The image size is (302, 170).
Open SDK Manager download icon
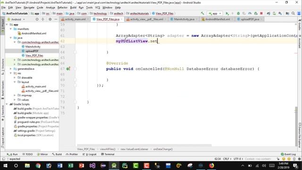280,13
